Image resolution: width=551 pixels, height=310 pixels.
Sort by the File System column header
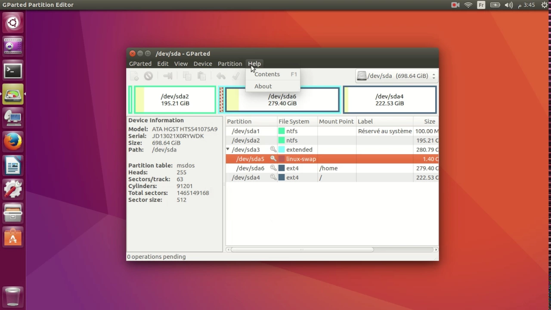297,121
